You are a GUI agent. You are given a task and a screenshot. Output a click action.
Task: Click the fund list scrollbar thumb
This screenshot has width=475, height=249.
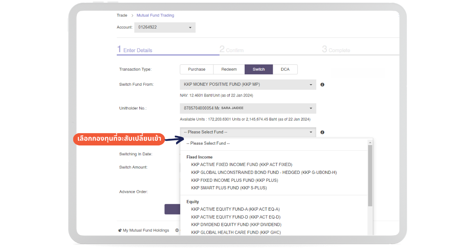(x=370, y=176)
